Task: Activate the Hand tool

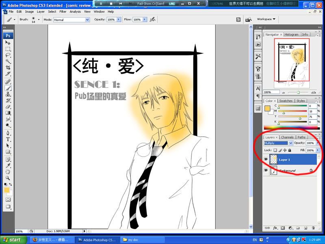Action: pos(8,172)
